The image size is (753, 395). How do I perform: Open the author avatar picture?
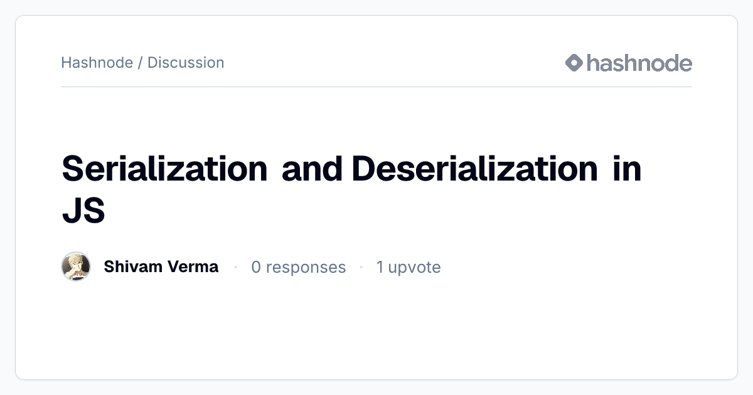pyautogui.click(x=76, y=266)
